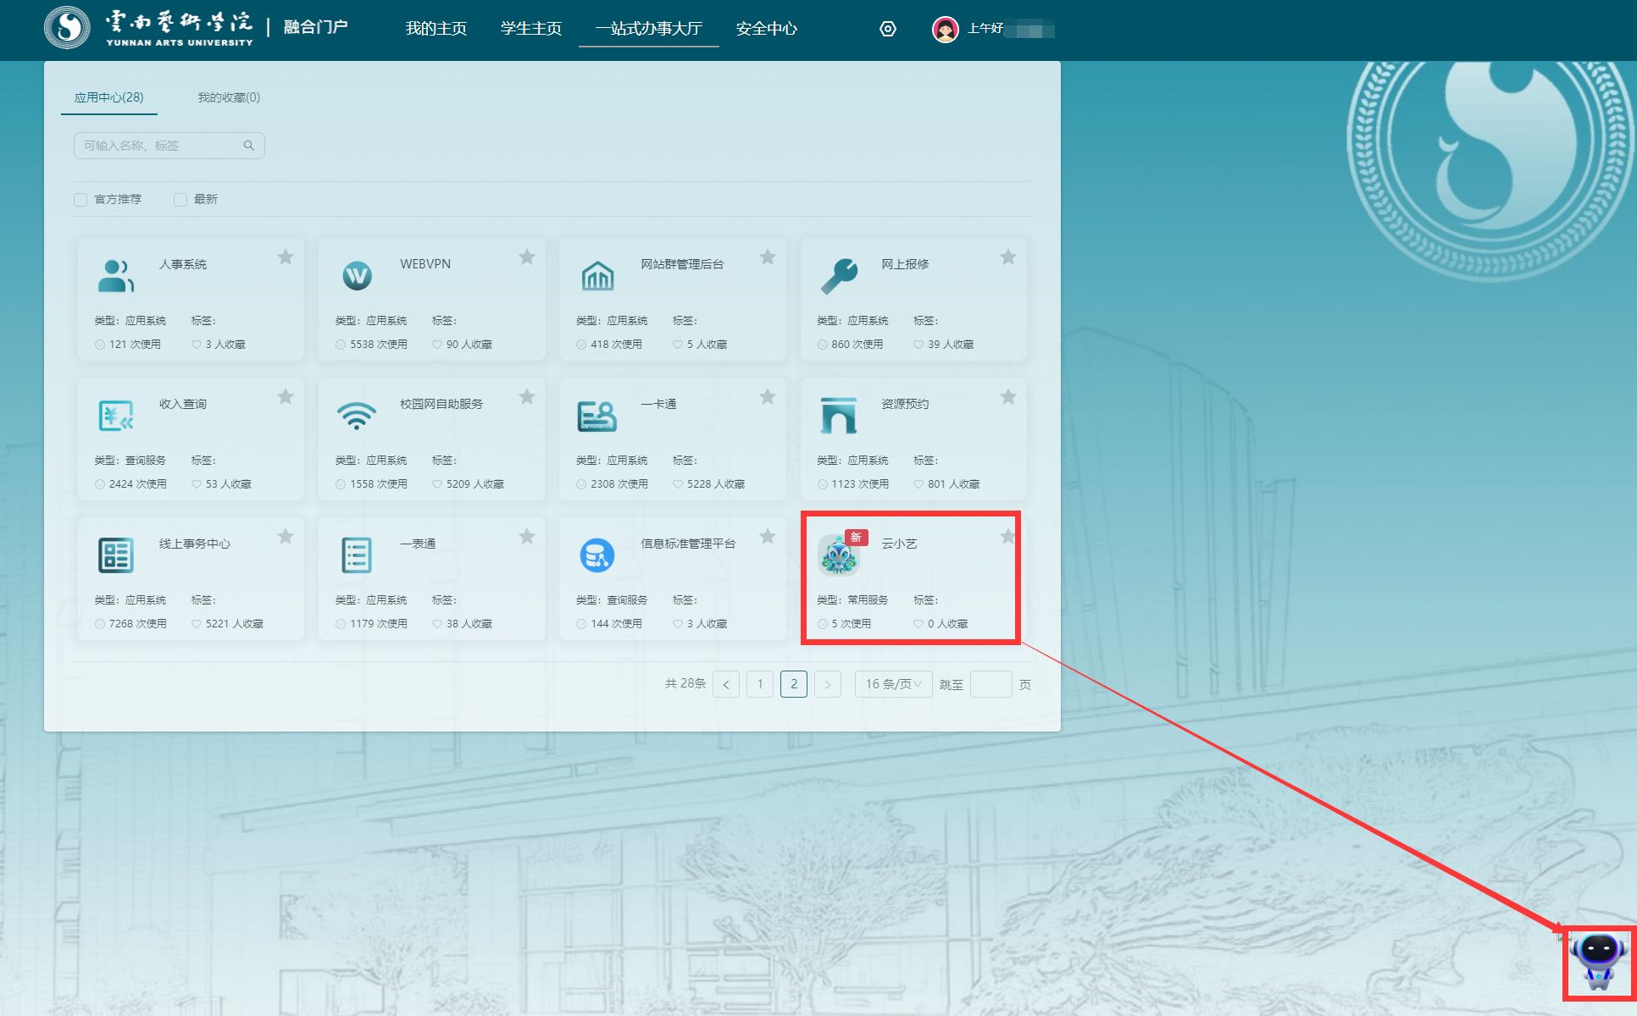Open the 云小艺 peacock icon
The width and height of the screenshot is (1637, 1016).
[838, 555]
